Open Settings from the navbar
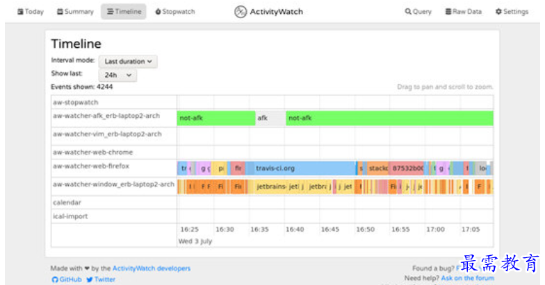545x285 pixels. click(512, 12)
